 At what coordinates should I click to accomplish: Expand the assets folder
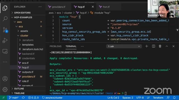28,31
